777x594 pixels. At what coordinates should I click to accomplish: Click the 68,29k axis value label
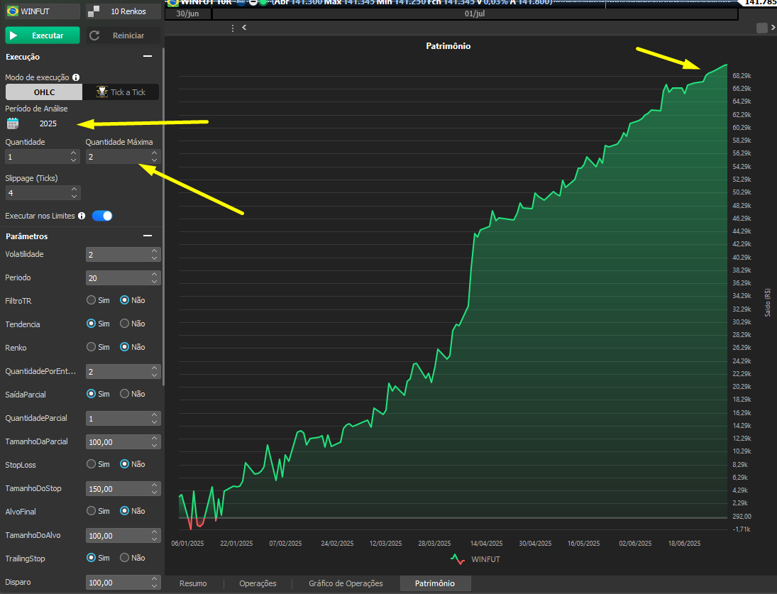point(742,76)
